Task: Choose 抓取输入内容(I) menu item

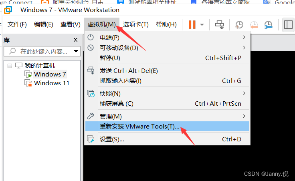Action: pyautogui.click(x=167, y=81)
